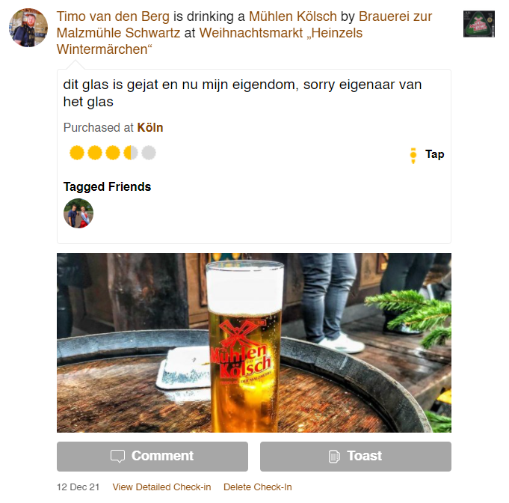The height and width of the screenshot is (503, 509).
Task: Open the Timo van den Berg profile link
Action: pos(113,16)
